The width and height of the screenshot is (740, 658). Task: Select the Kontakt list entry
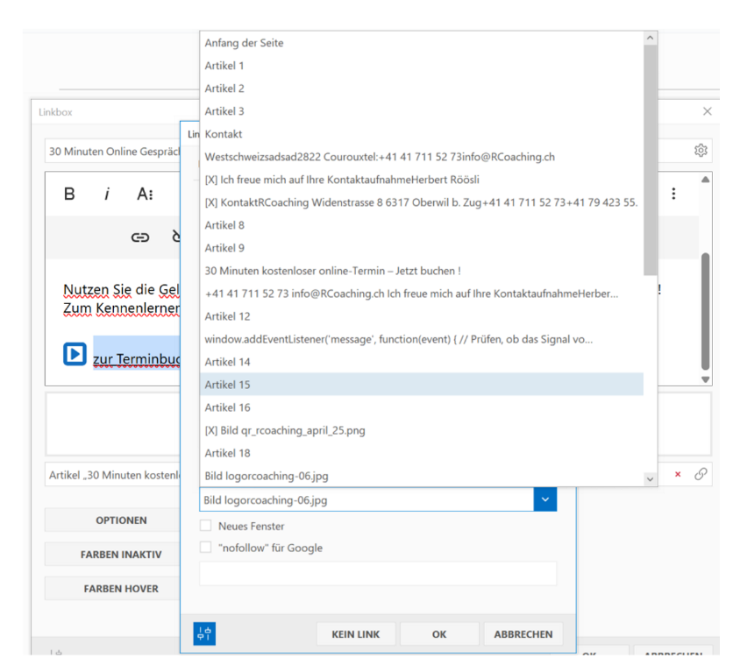tap(422, 134)
